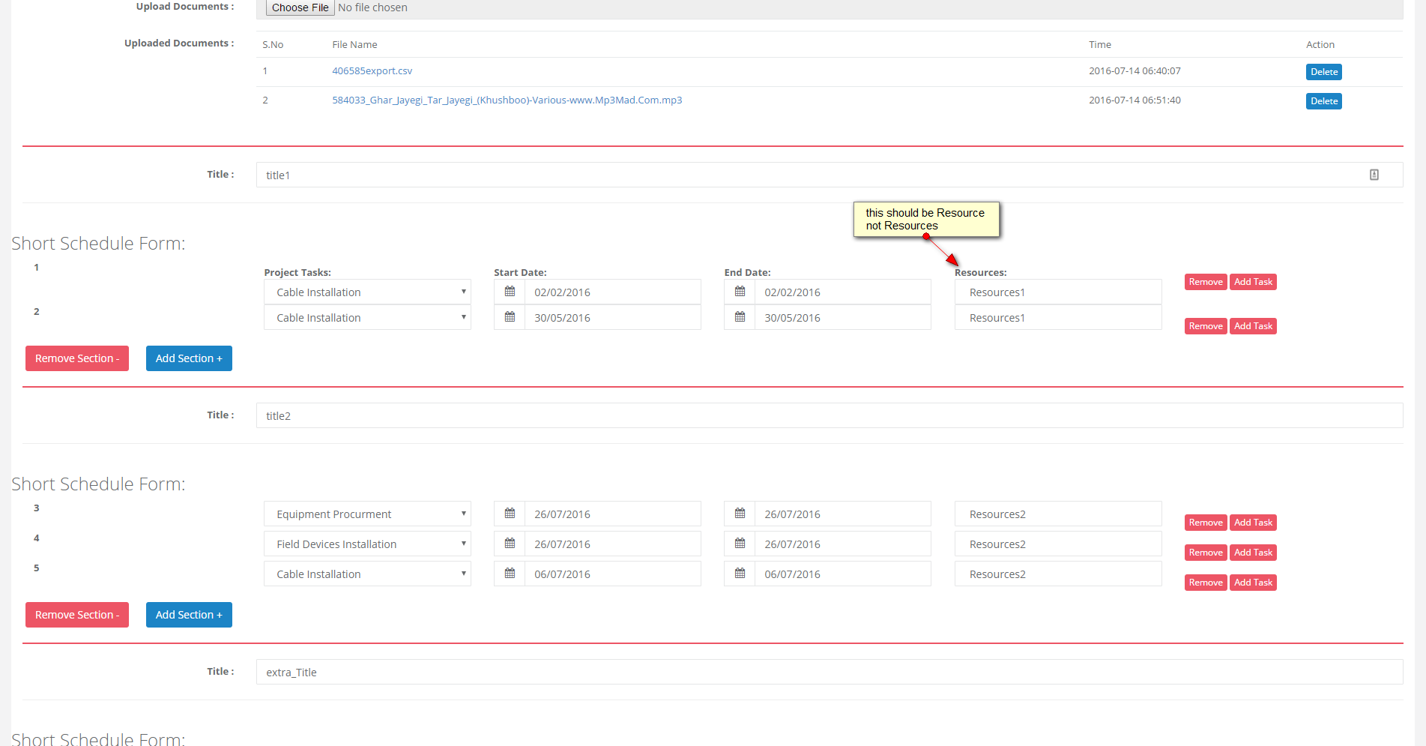
Task: Open the Field Devices Installation dropdown
Action: [367, 544]
